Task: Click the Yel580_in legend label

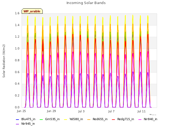Action: tap(76, 119)
